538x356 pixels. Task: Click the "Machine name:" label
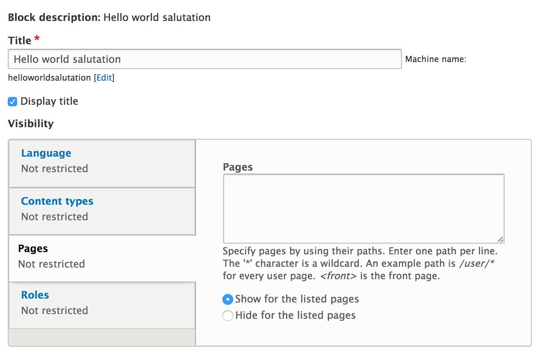[435, 59]
